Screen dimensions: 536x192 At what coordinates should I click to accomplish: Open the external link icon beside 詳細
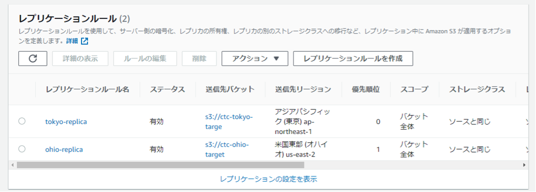84,41
